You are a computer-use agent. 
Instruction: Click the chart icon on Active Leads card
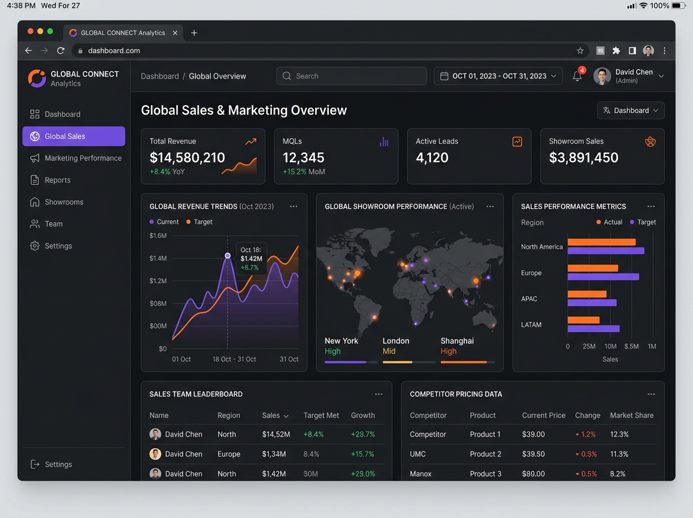point(517,142)
